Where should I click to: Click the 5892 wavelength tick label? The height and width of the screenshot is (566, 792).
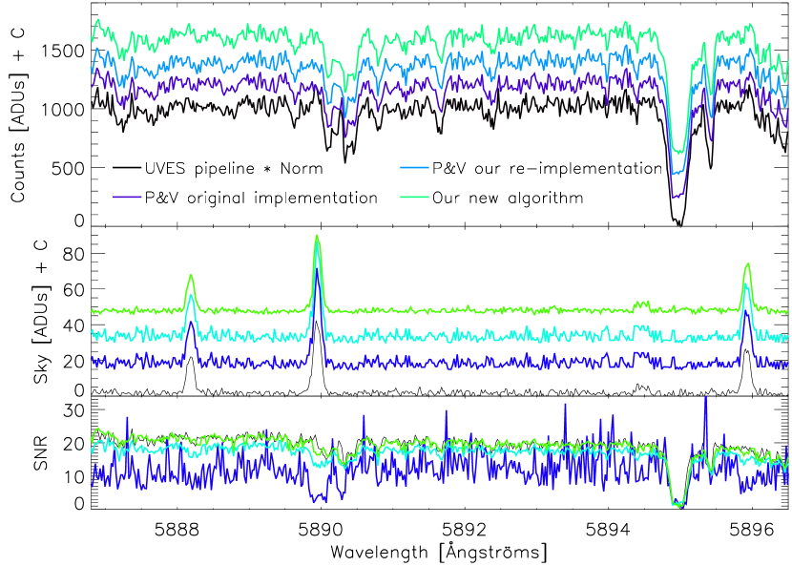[x=465, y=529]
